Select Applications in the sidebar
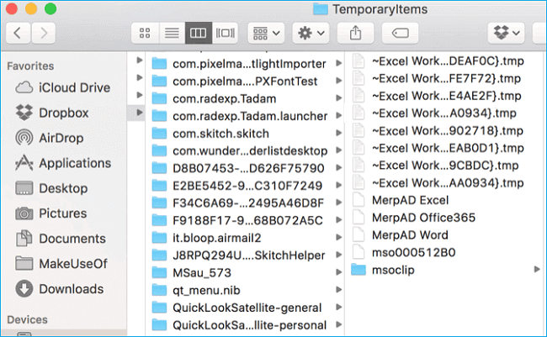This screenshot has width=547, height=337. (75, 163)
